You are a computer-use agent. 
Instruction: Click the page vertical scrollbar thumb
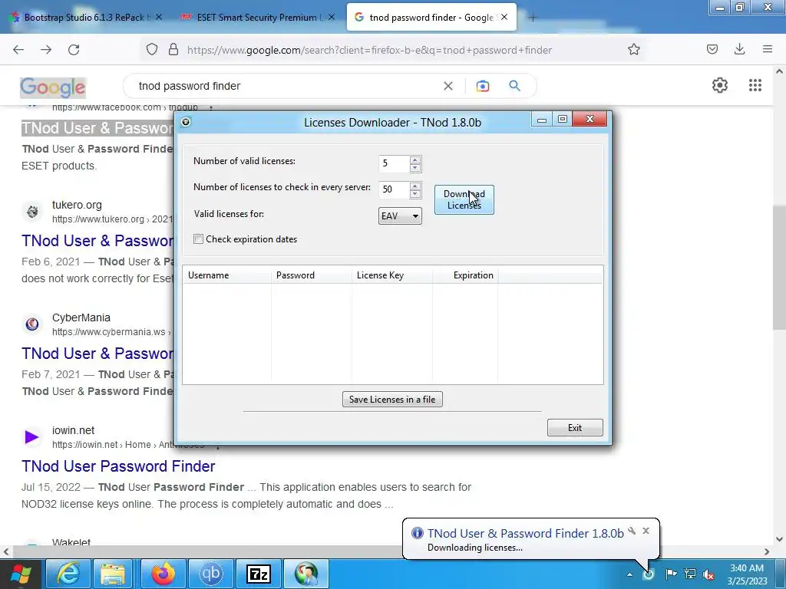(x=779, y=268)
